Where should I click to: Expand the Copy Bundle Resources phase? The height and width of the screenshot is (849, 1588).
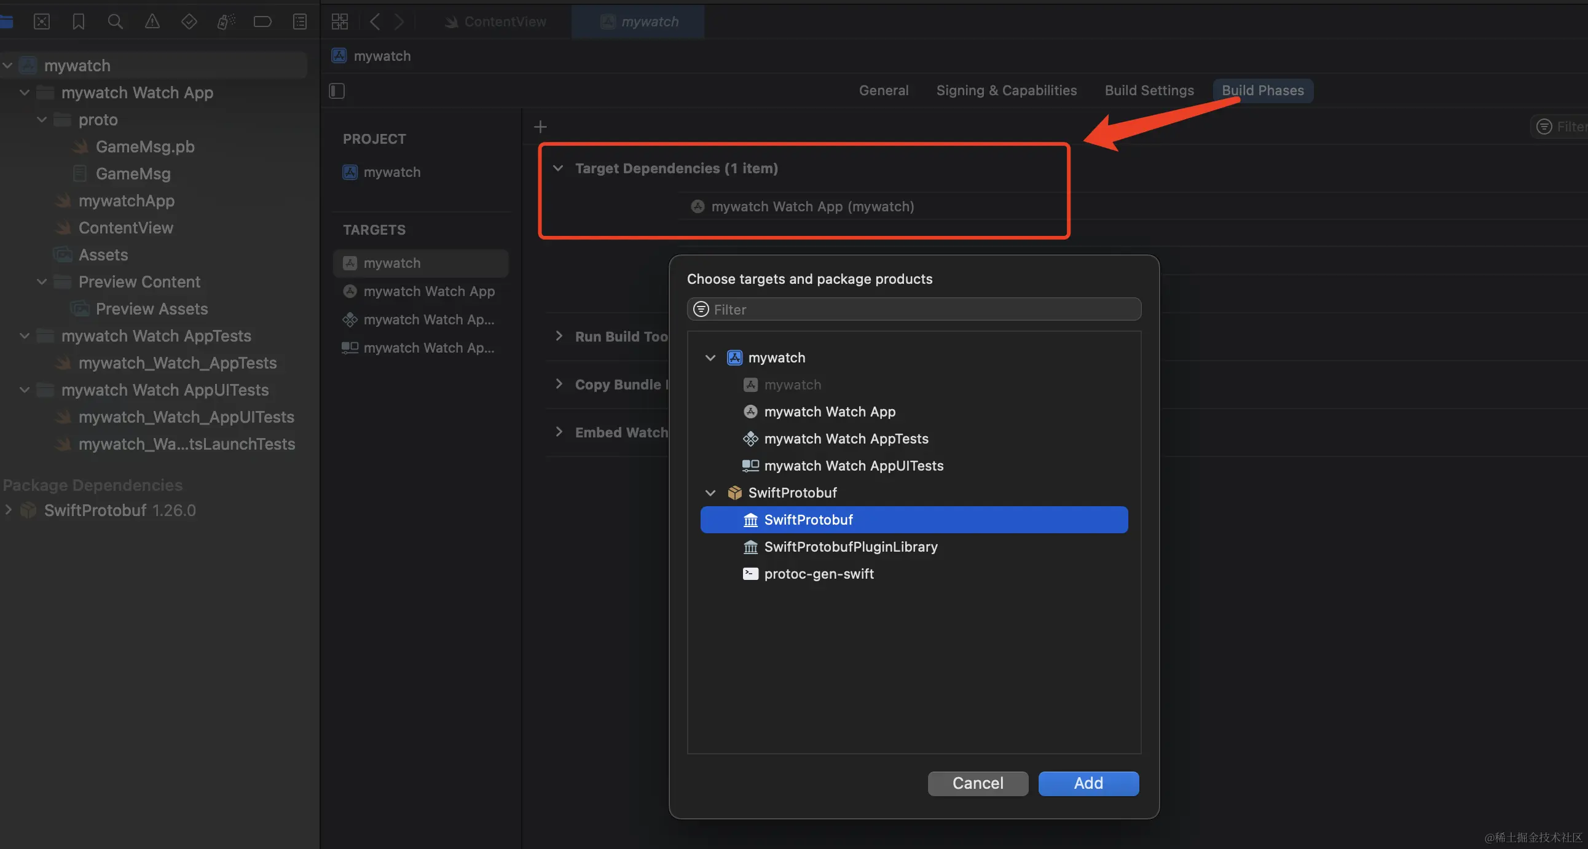click(x=559, y=384)
